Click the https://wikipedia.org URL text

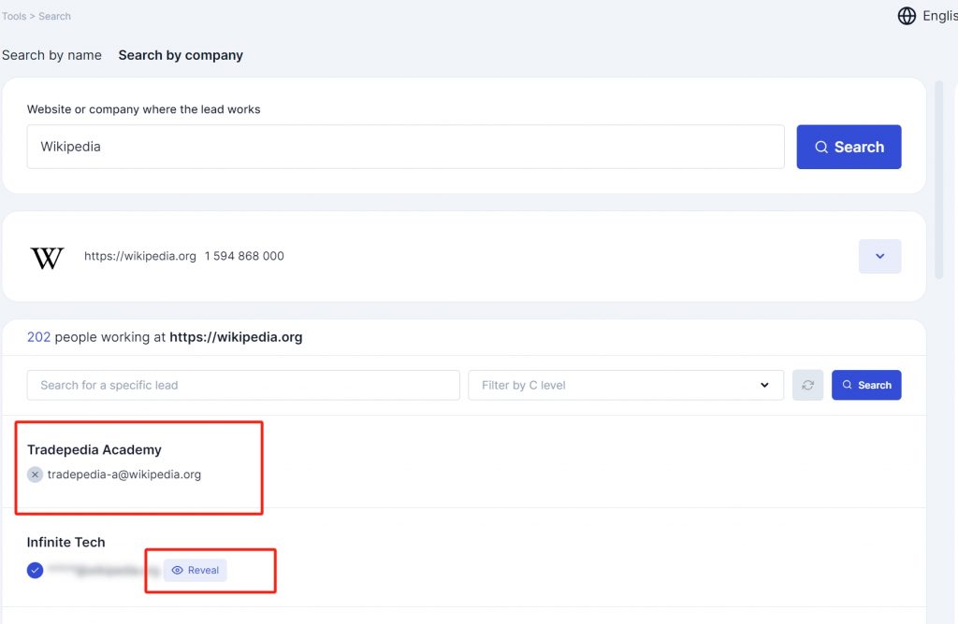[x=140, y=256]
